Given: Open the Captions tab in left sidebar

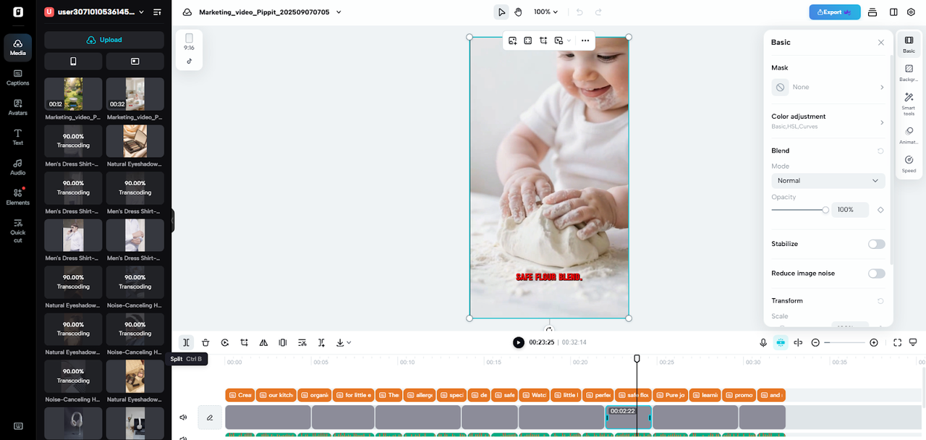Looking at the screenshot, I should pyautogui.click(x=17, y=77).
